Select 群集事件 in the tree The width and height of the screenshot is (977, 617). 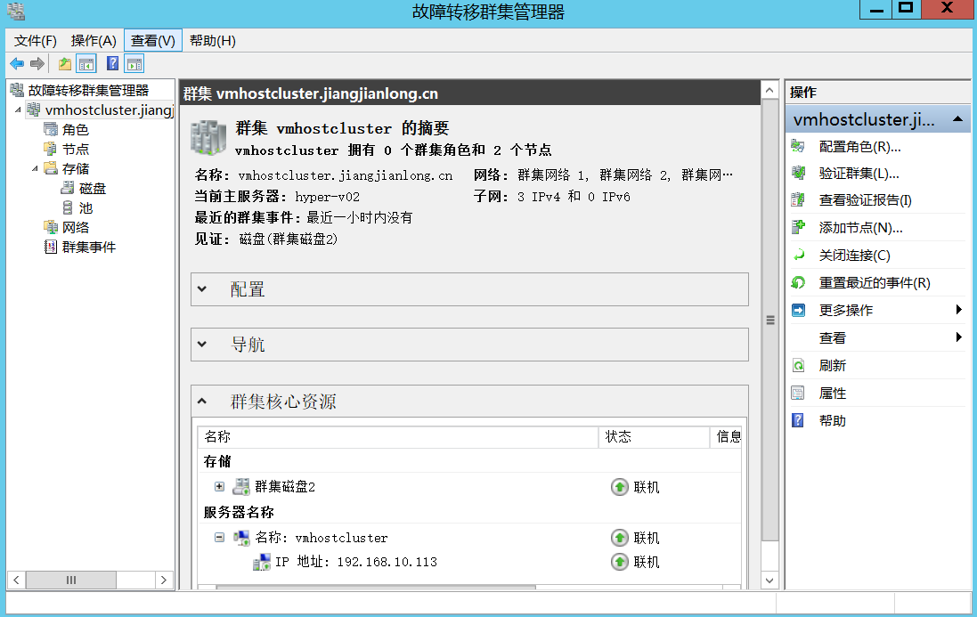pos(88,248)
